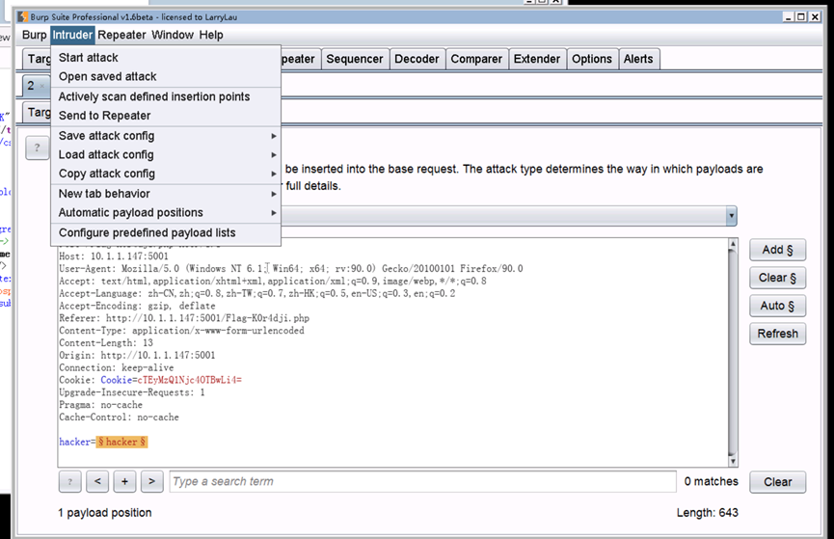Click the Add § button

(778, 250)
